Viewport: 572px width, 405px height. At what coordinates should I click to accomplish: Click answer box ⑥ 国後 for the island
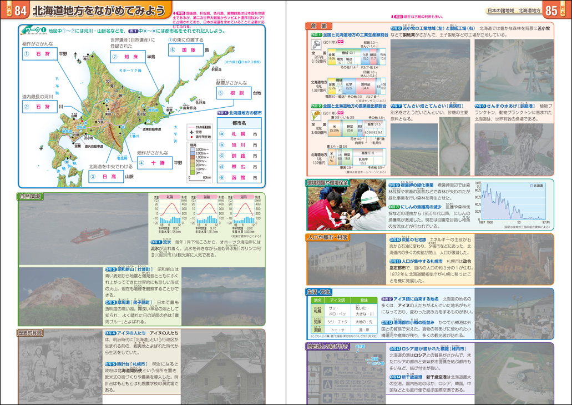[x=186, y=49]
